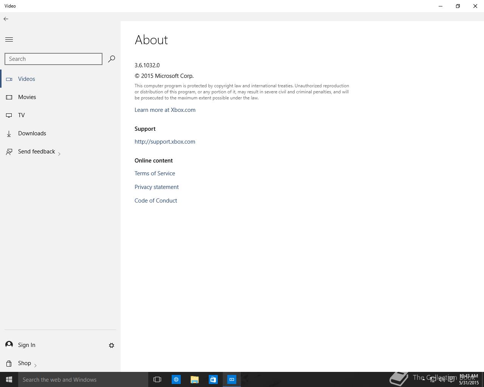Open the http://support.xbox.com link
This screenshot has width=484, height=387.
165,142
